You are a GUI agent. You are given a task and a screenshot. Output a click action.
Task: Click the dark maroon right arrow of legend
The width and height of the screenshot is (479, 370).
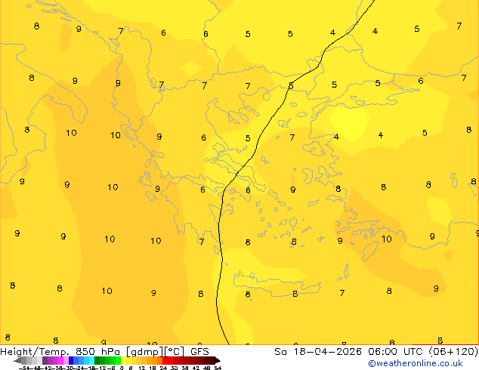[218, 360]
